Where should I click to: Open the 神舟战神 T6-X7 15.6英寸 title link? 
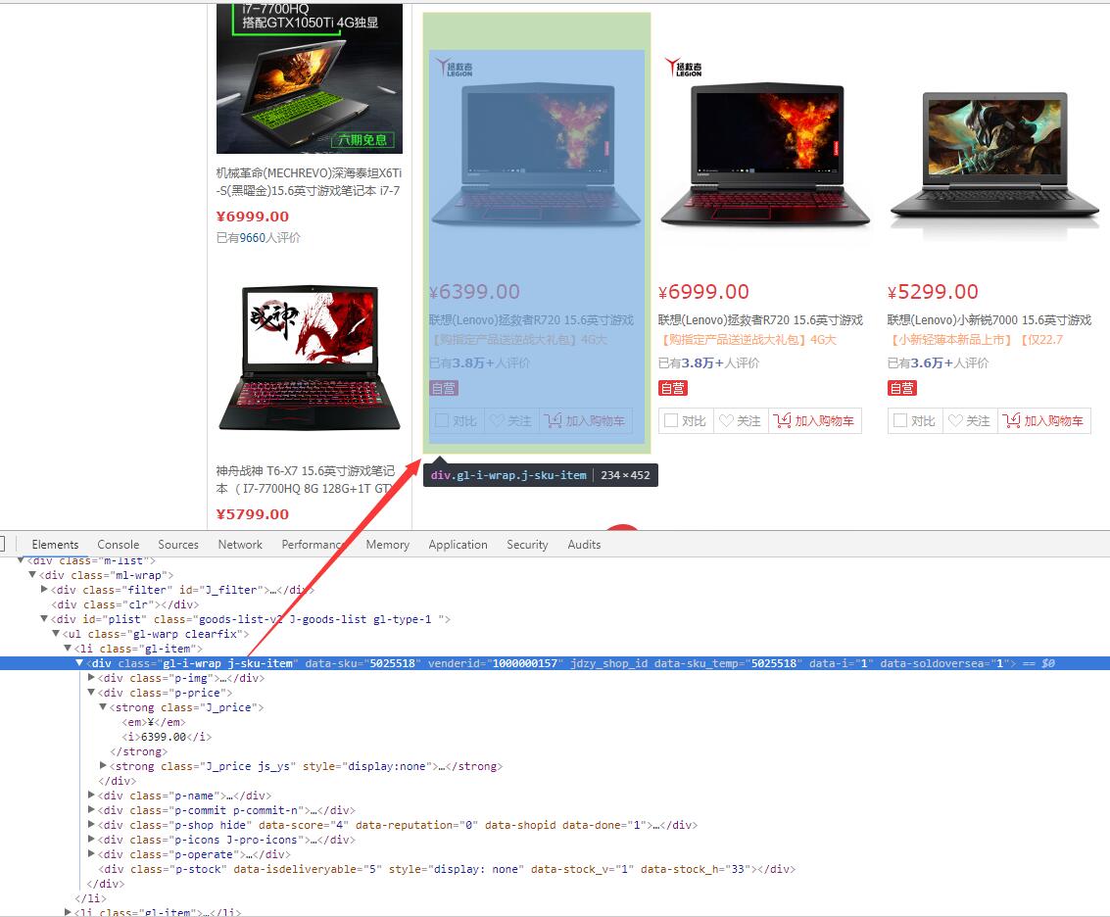306,479
